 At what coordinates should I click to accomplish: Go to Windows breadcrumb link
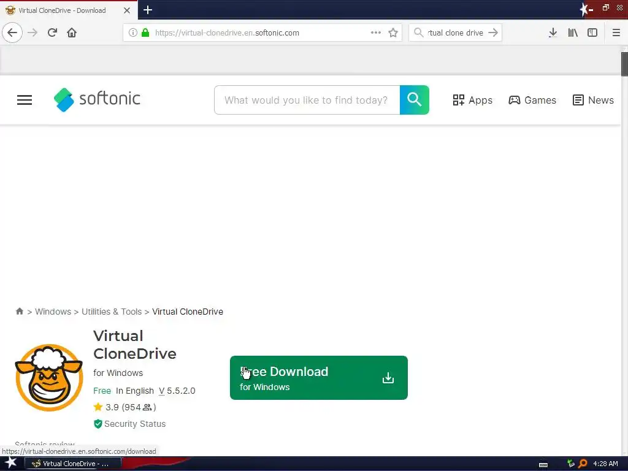[53, 312]
